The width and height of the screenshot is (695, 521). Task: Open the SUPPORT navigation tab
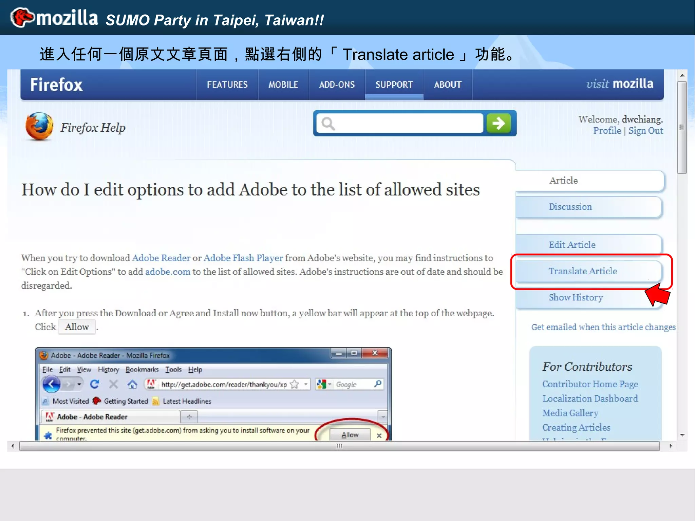pos(394,85)
